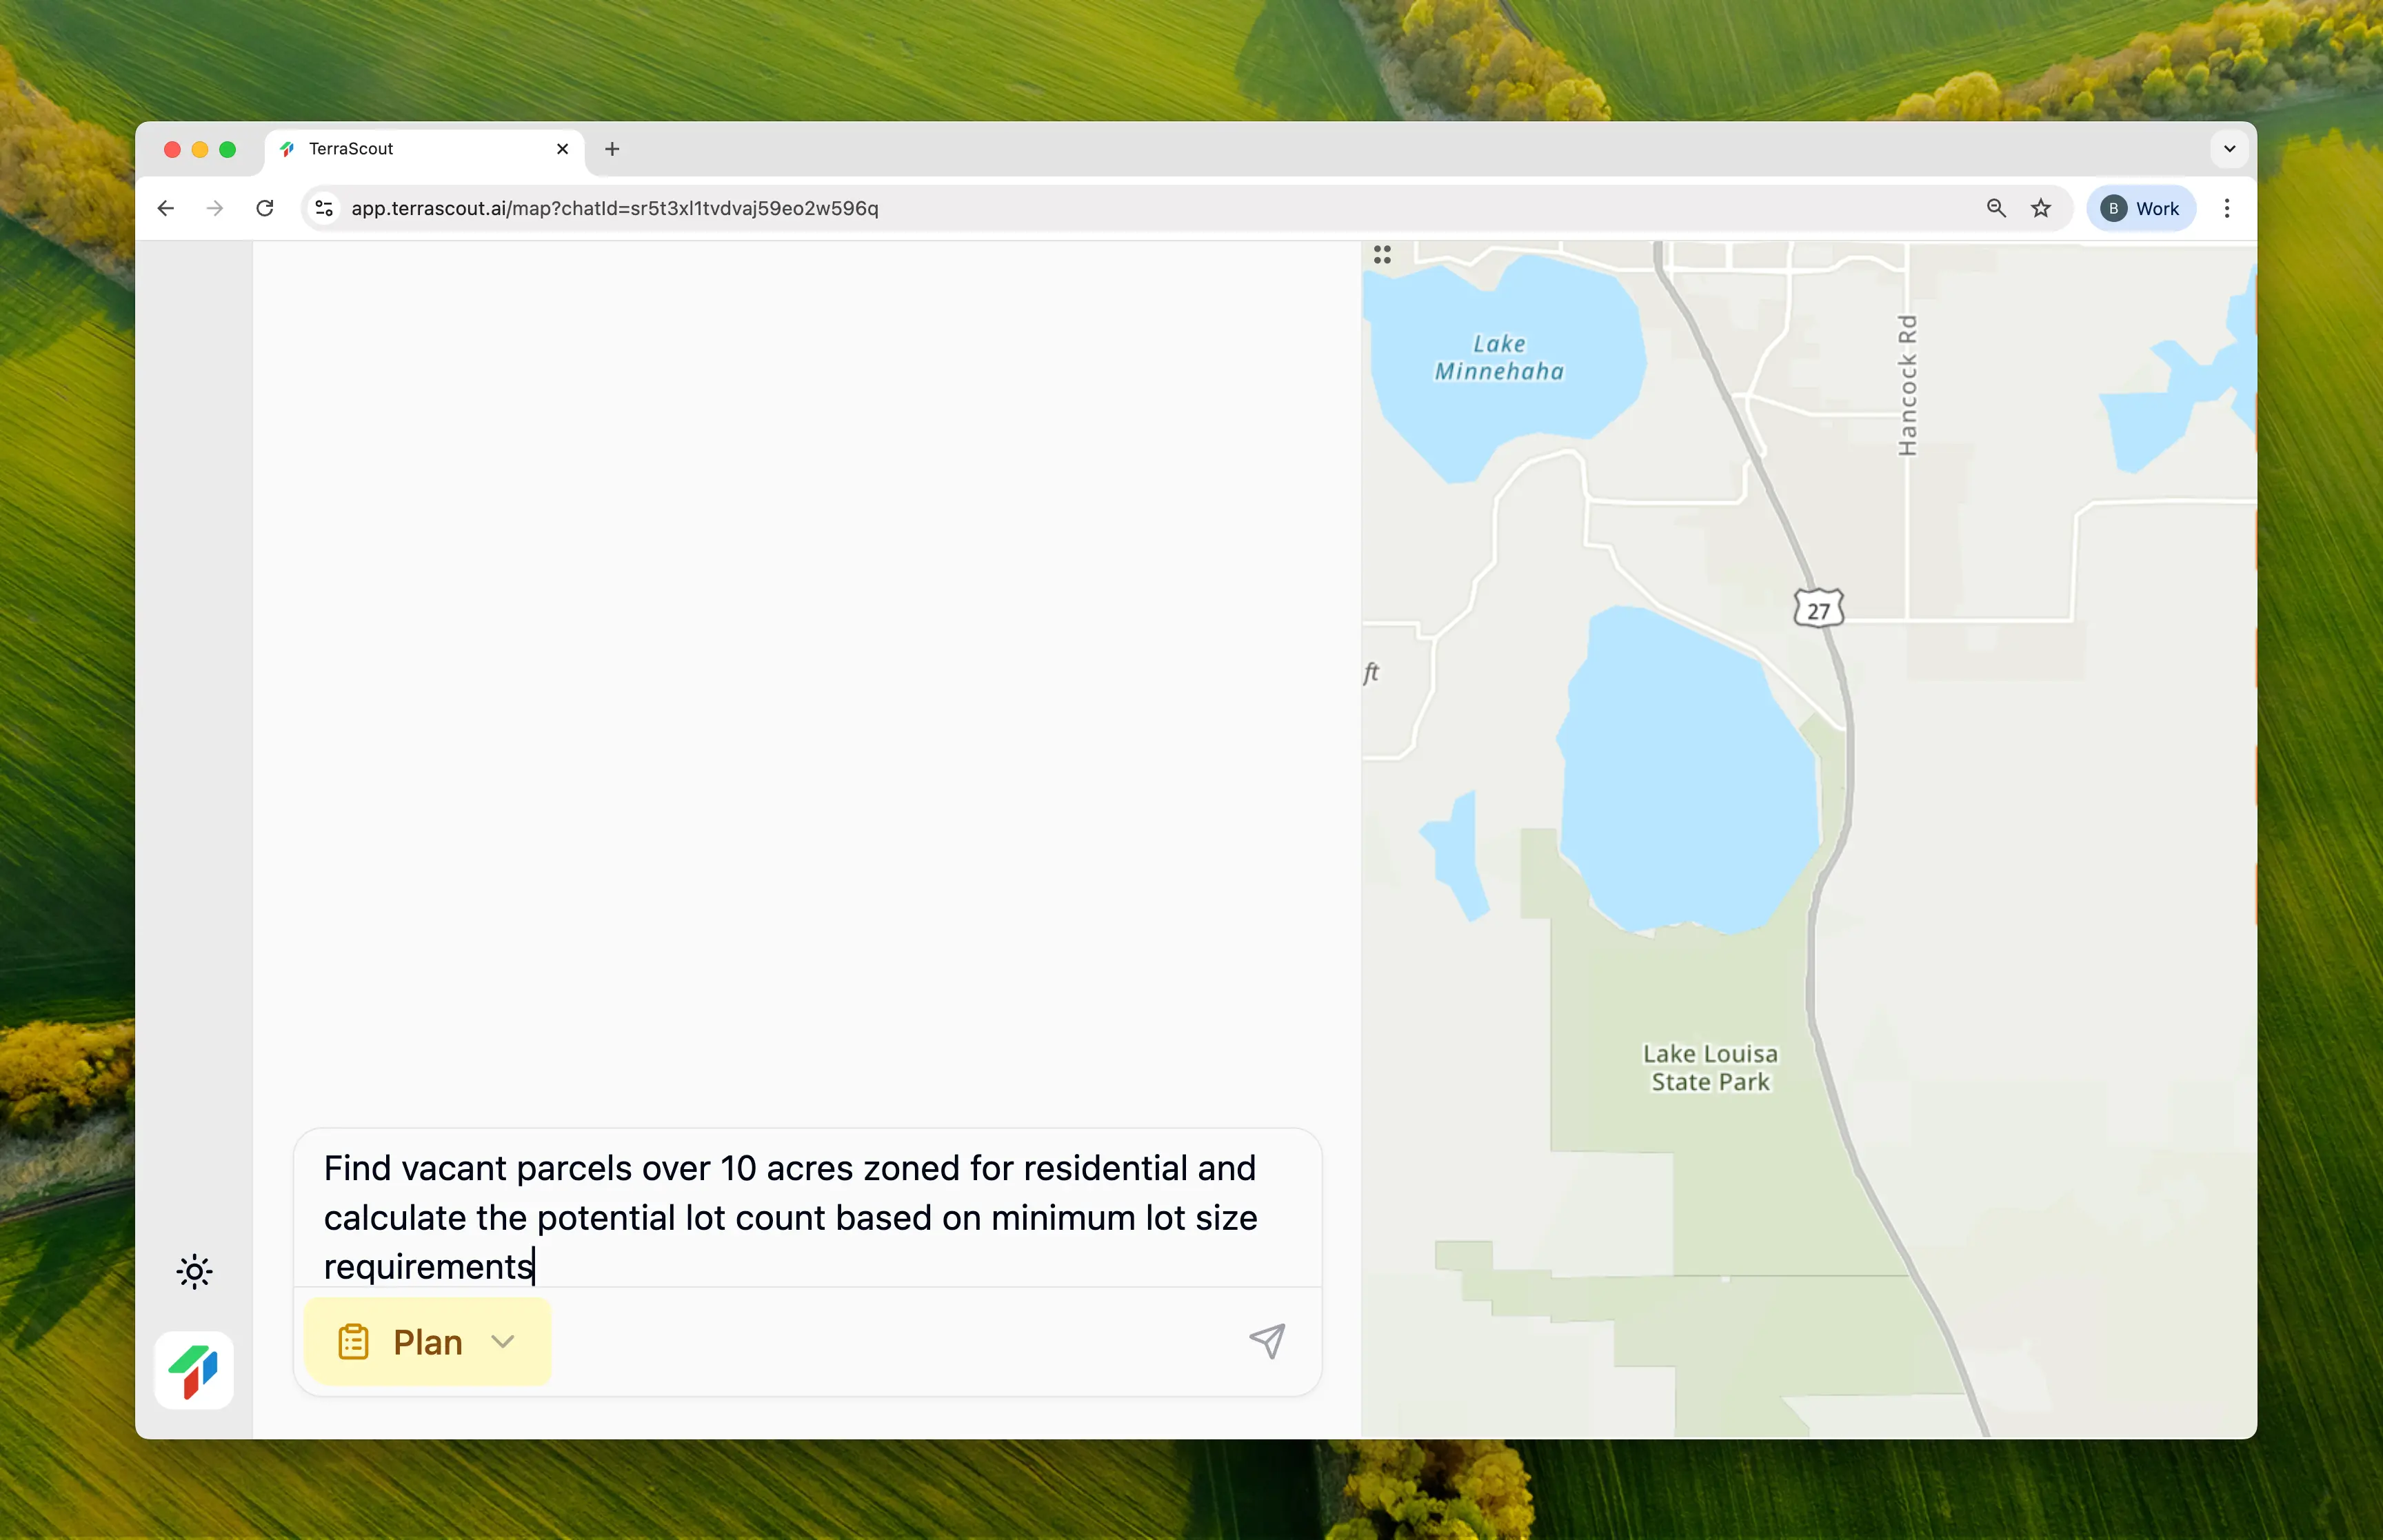Bookmark this page with star icon
The image size is (2383, 1540).
[x=2041, y=208]
